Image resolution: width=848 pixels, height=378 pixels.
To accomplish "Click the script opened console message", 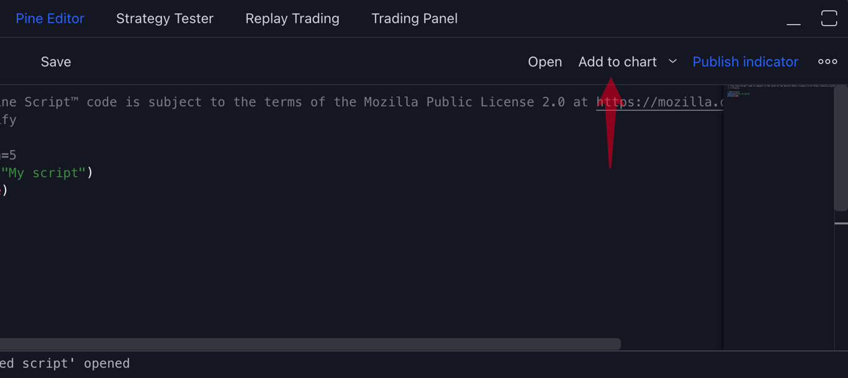I will pos(65,364).
